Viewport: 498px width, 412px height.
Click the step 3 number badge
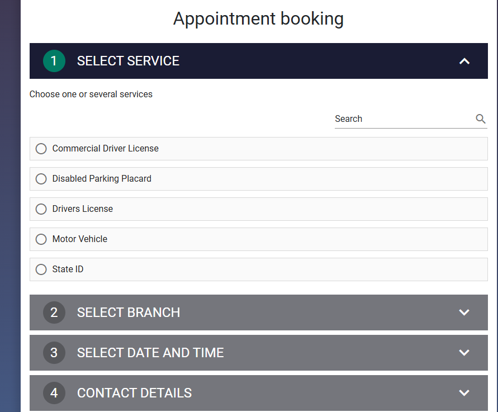click(x=54, y=353)
